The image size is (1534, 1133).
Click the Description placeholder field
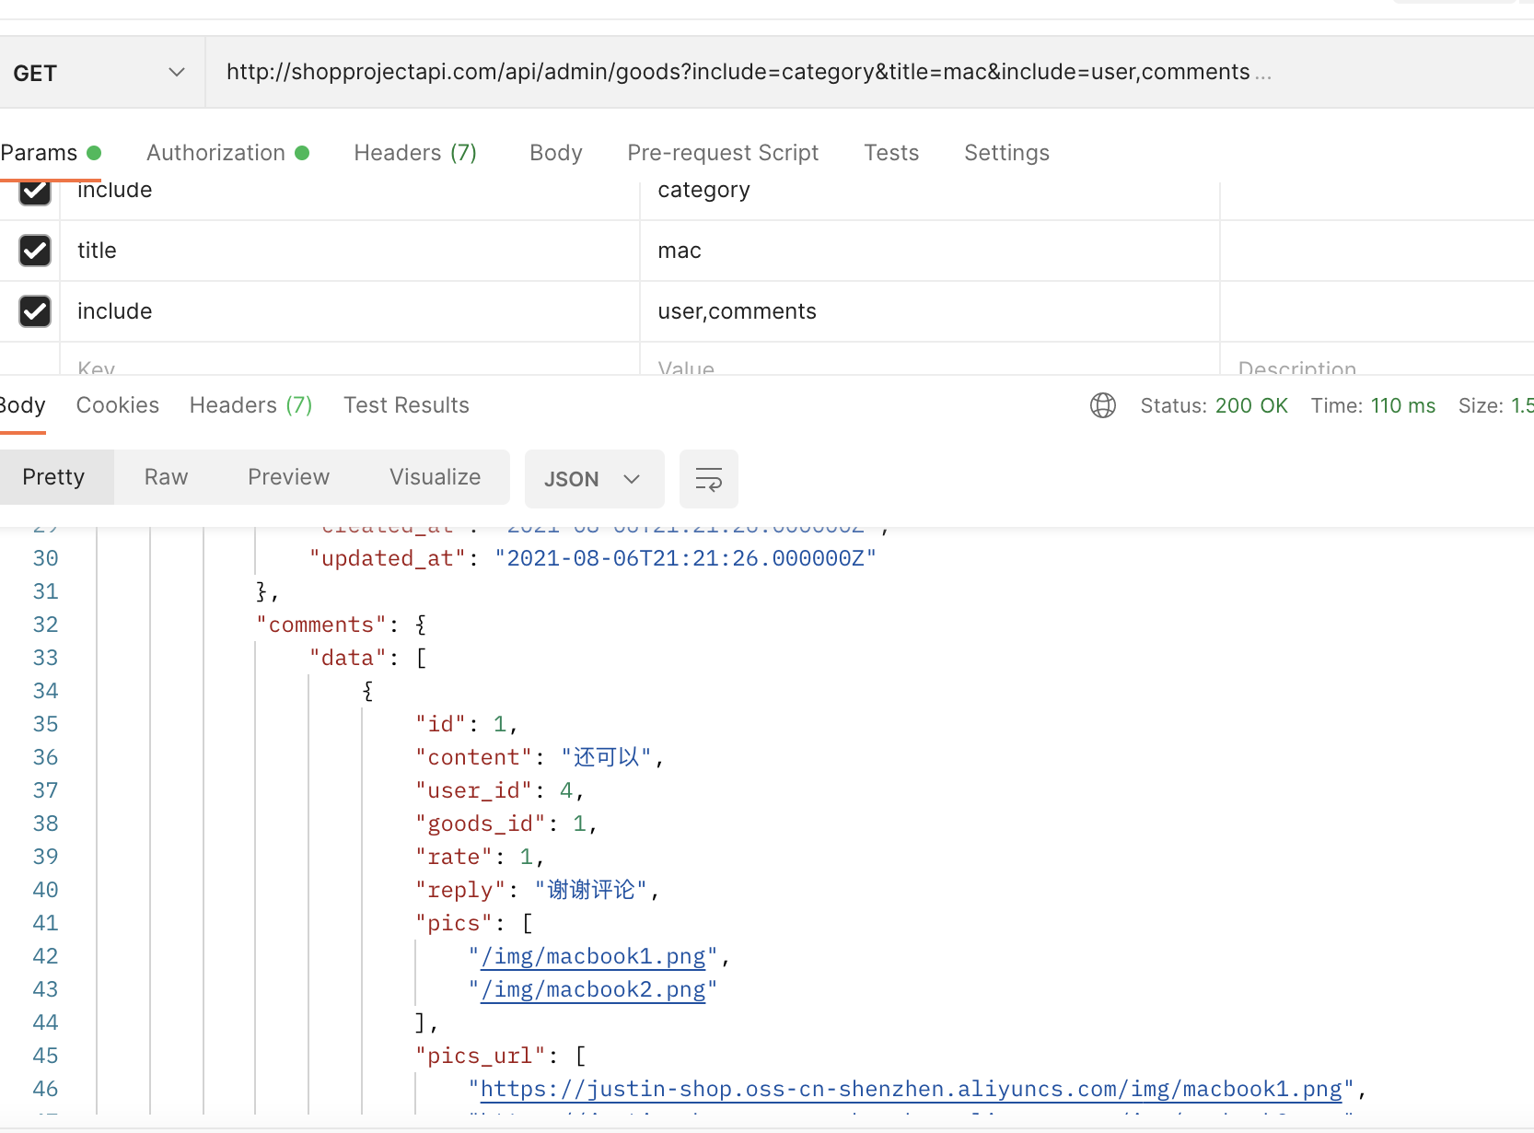click(1377, 361)
